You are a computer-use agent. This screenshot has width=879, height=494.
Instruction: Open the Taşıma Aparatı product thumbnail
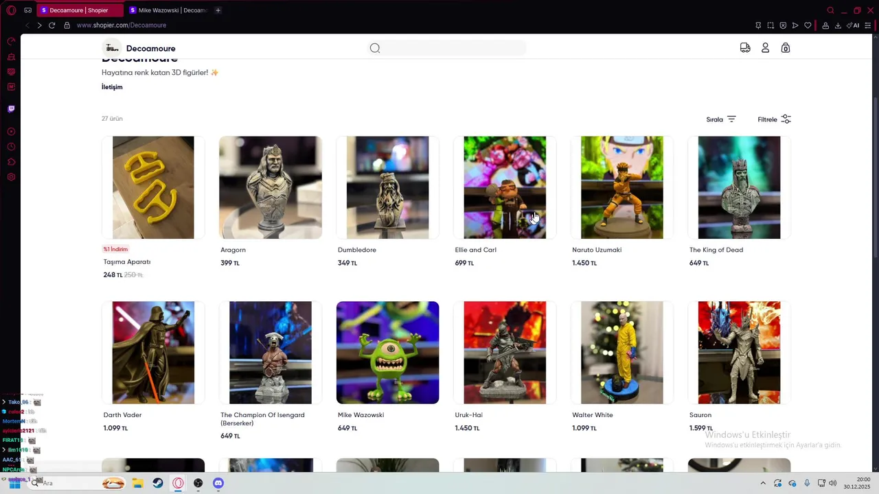(153, 187)
